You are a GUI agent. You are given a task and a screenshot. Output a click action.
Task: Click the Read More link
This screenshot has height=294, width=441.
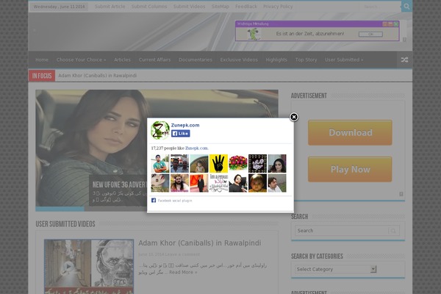pyautogui.click(x=183, y=272)
